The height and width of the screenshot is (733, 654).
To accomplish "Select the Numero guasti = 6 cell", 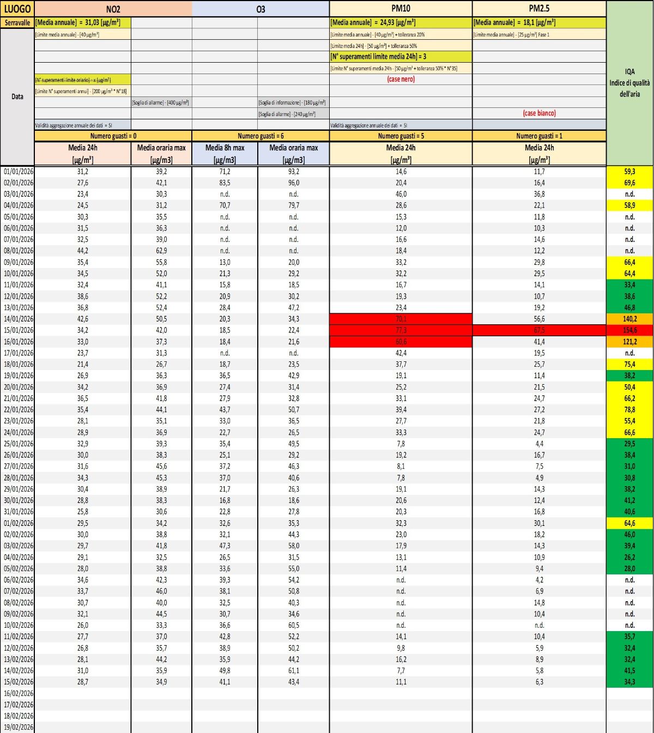I will pyautogui.click(x=261, y=136).
